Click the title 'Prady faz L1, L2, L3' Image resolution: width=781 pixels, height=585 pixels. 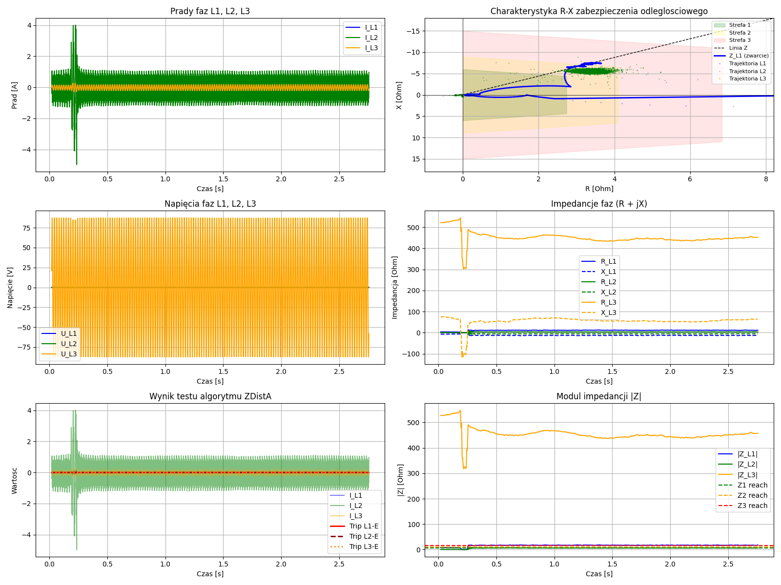[210, 11]
